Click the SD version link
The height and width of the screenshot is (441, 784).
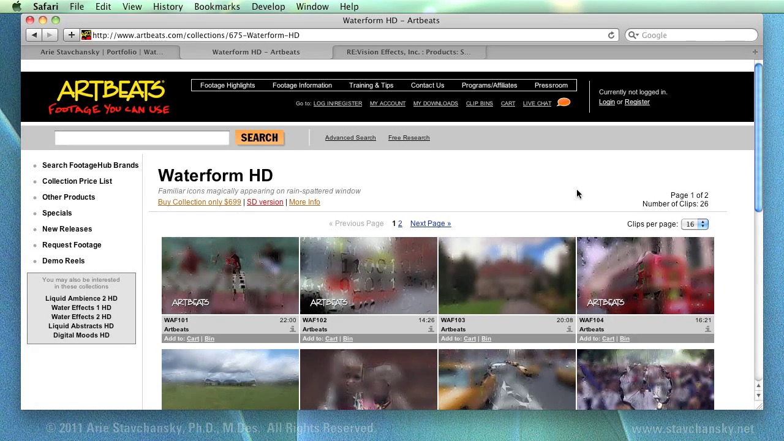click(265, 202)
